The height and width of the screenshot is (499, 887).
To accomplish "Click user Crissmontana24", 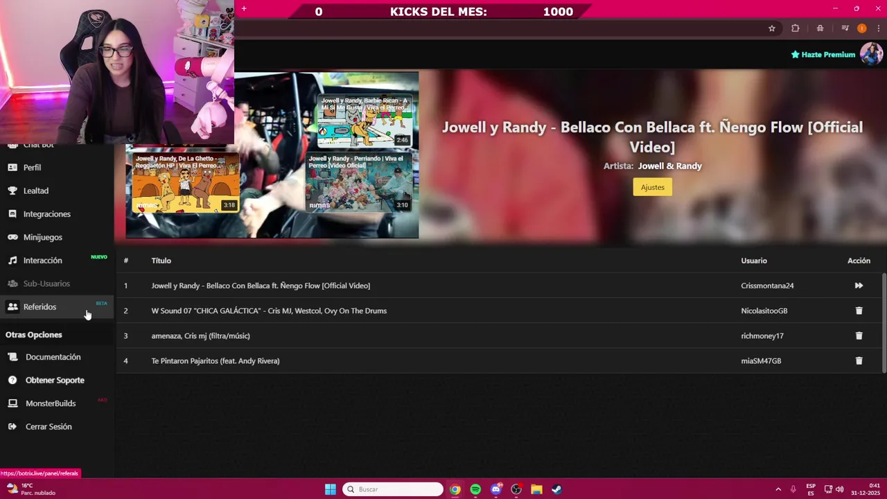I will pyautogui.click(x=767, y=286).
